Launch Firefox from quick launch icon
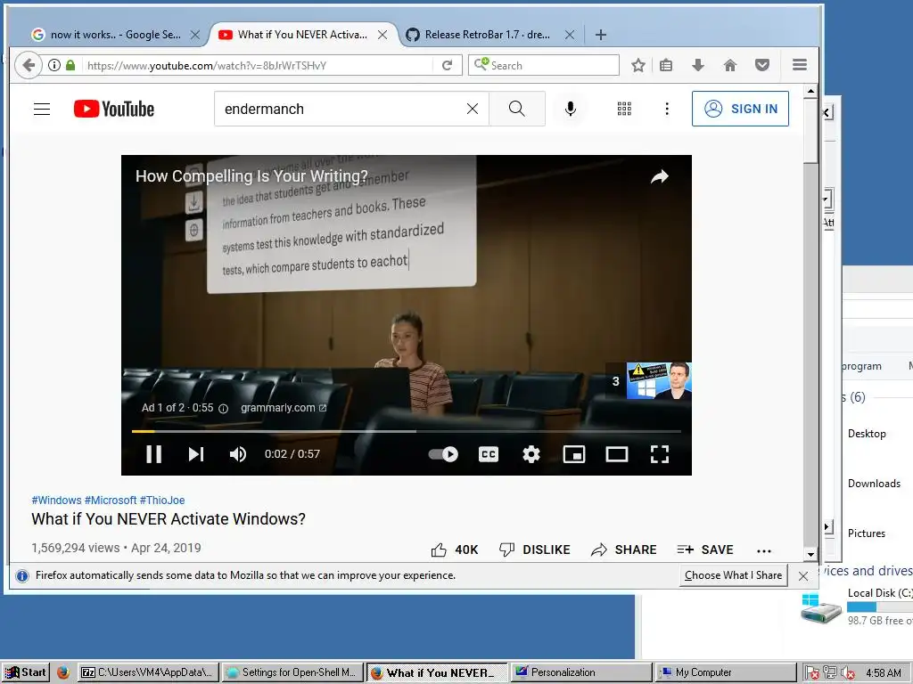 tap(63, 672)
